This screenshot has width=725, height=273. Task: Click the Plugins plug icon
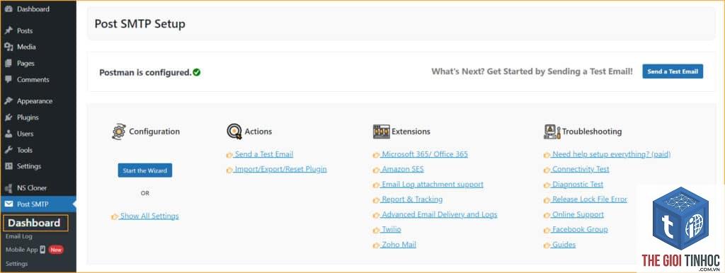pyautogui.click(x=8, y=117)
